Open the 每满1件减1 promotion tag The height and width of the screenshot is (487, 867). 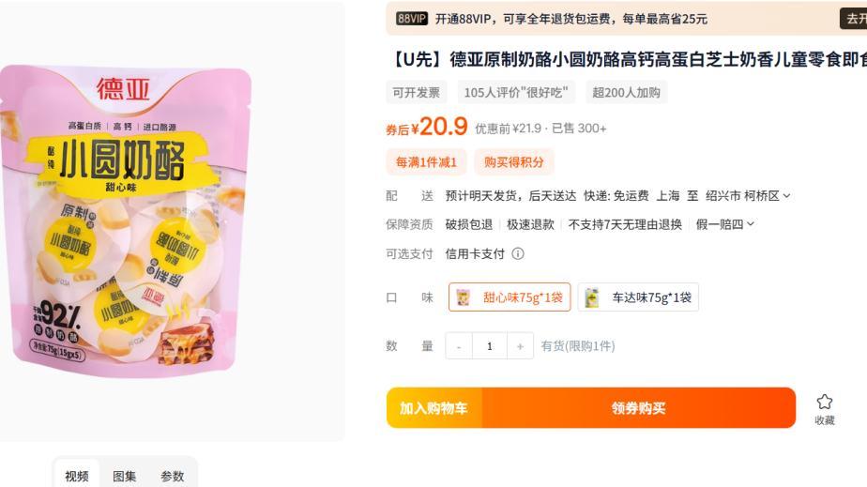426,162
